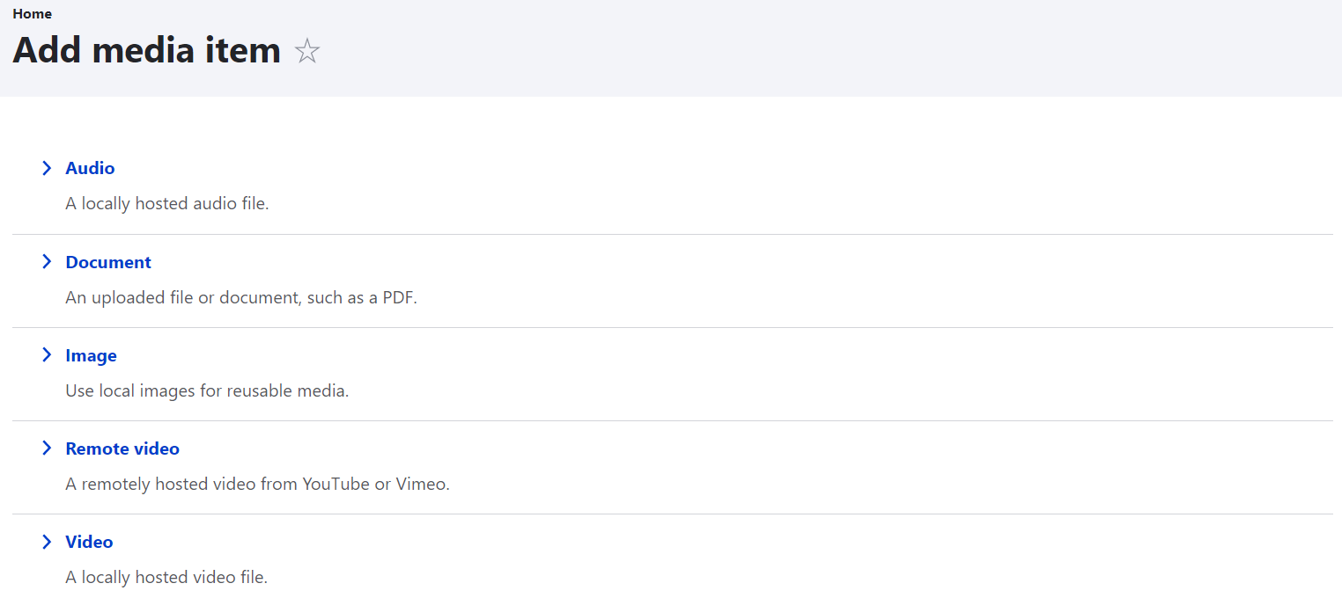
Task: Go back via the Home breadcrumb
Action: 33,14
